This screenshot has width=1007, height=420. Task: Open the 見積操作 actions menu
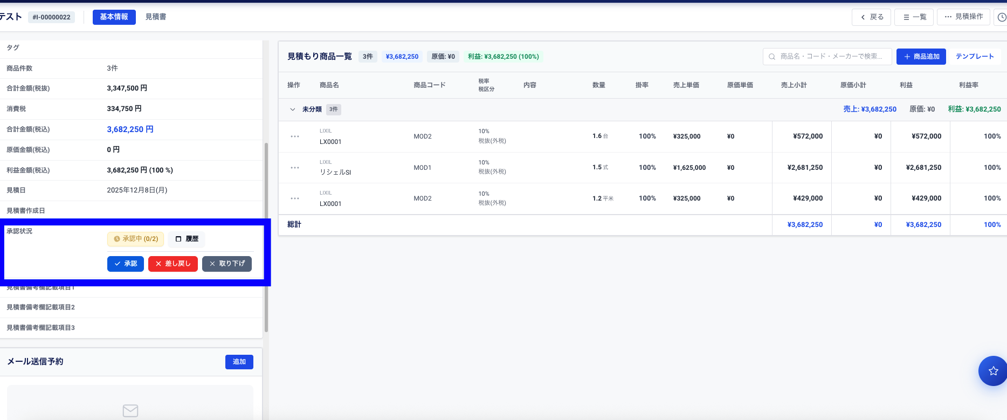click(964, 17)
